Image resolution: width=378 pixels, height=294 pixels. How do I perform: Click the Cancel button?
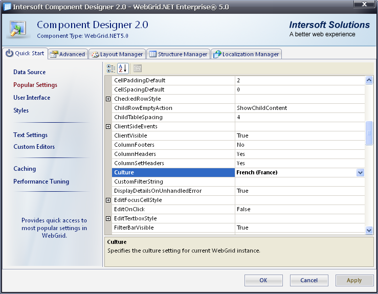(x=309, y=280)
